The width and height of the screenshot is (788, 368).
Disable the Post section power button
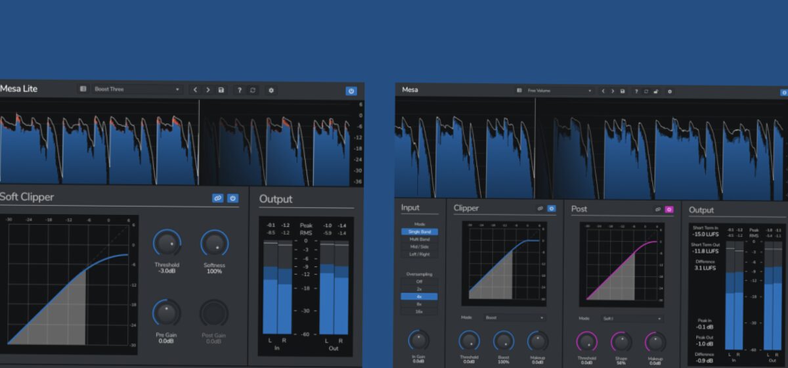669,209
